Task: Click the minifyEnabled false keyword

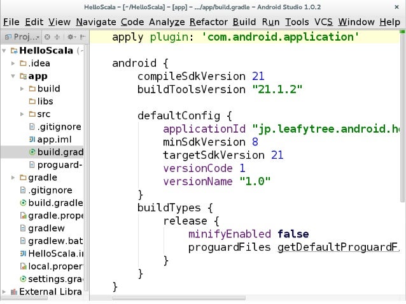Action: pyautogui.click(x=293, y=234)
